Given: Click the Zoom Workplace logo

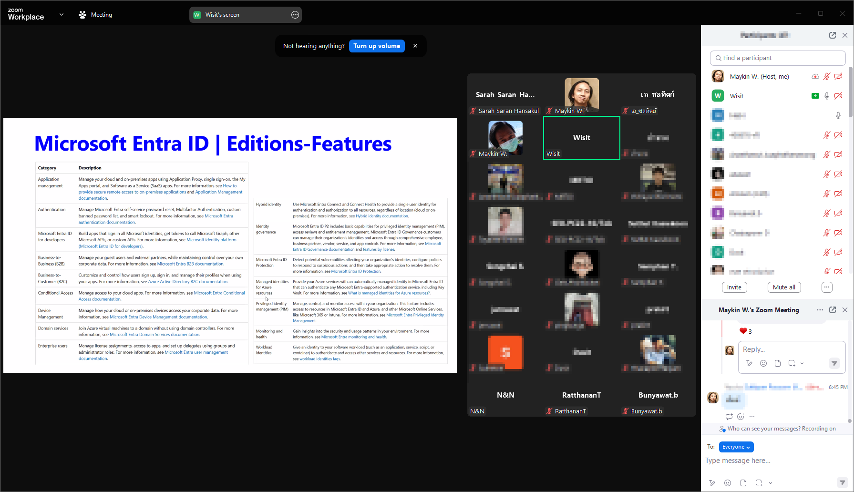Looking at the screenshot, I should click(x=26, y=14).
